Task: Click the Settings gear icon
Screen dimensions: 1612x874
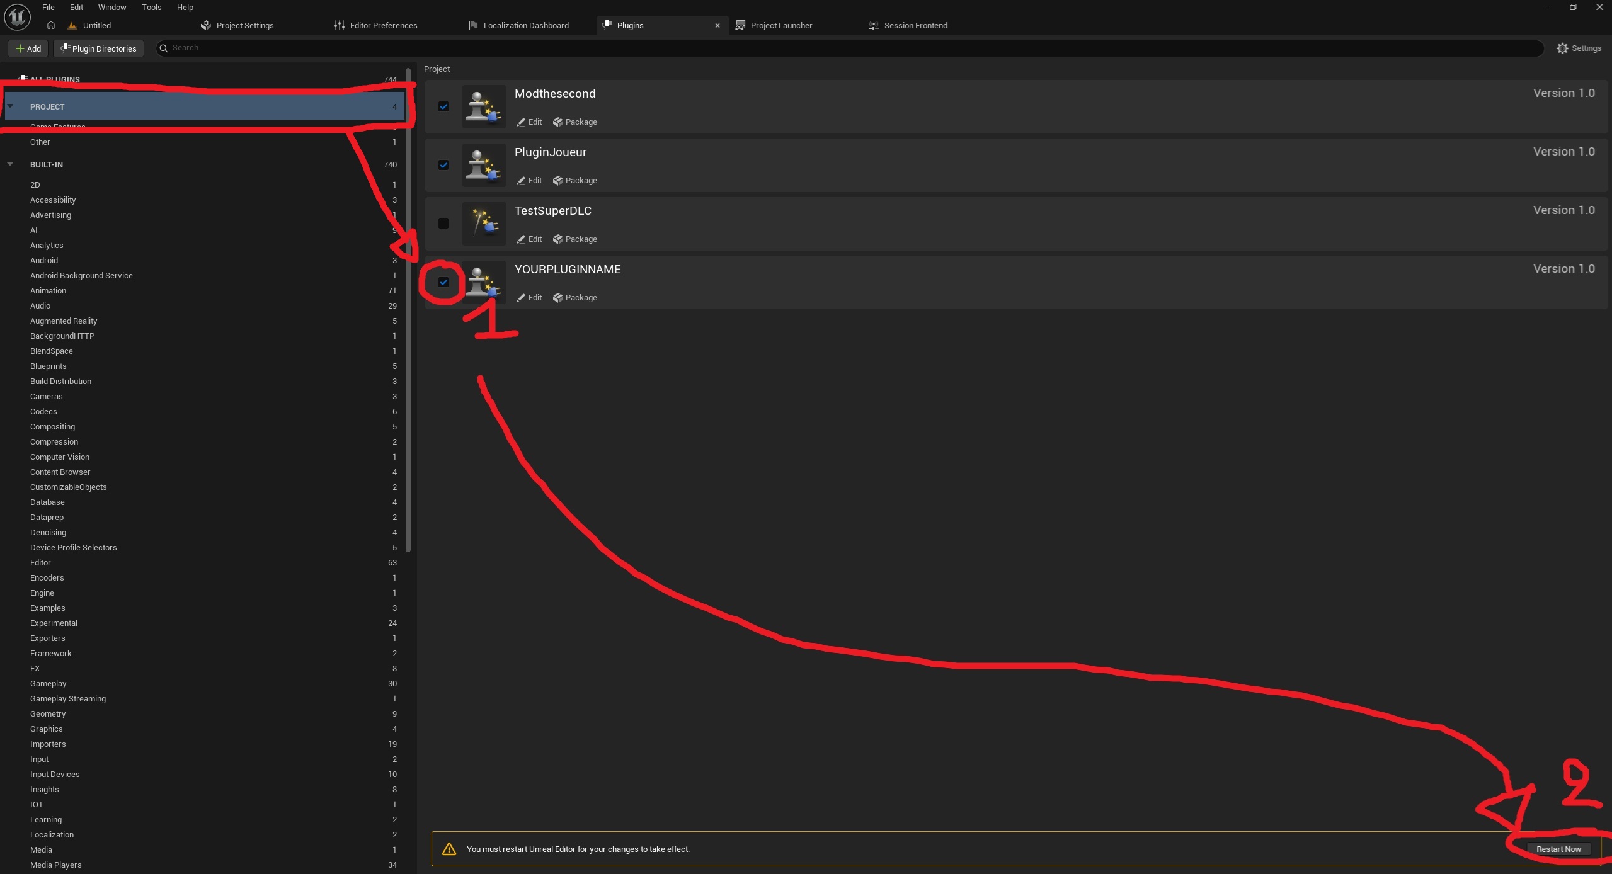Action: 1562,48
